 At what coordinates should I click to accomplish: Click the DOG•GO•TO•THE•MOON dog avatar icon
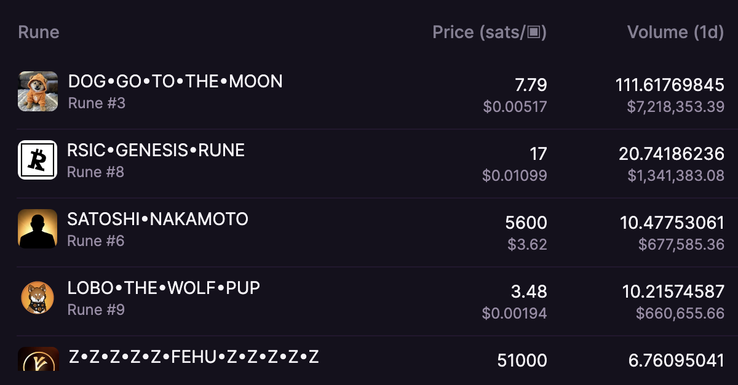[38, 92]
